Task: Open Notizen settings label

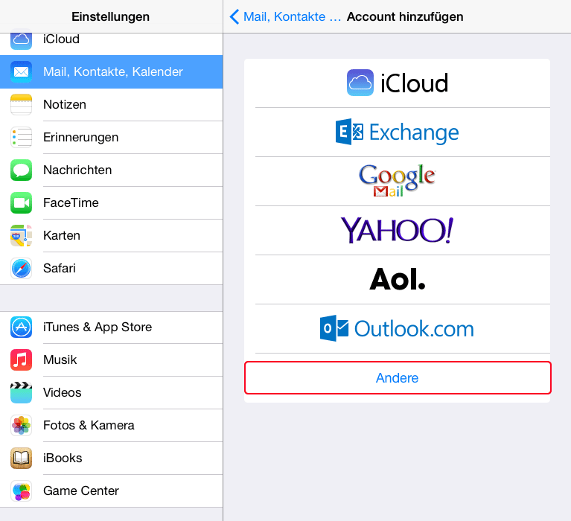Action: [x=65, y=104]
